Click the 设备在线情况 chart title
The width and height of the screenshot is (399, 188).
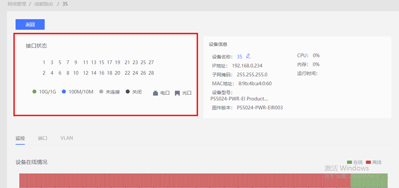tap(31, 162)
